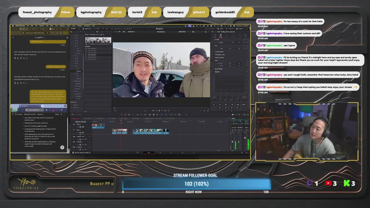
Task: Click thumbs down under 'Absolutely' reply
Action: 21,83
